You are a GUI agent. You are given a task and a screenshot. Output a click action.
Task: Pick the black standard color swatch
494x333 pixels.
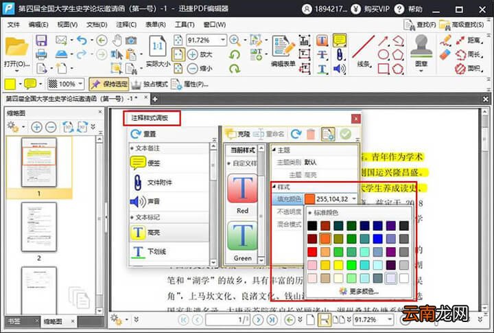click(312, 226)
